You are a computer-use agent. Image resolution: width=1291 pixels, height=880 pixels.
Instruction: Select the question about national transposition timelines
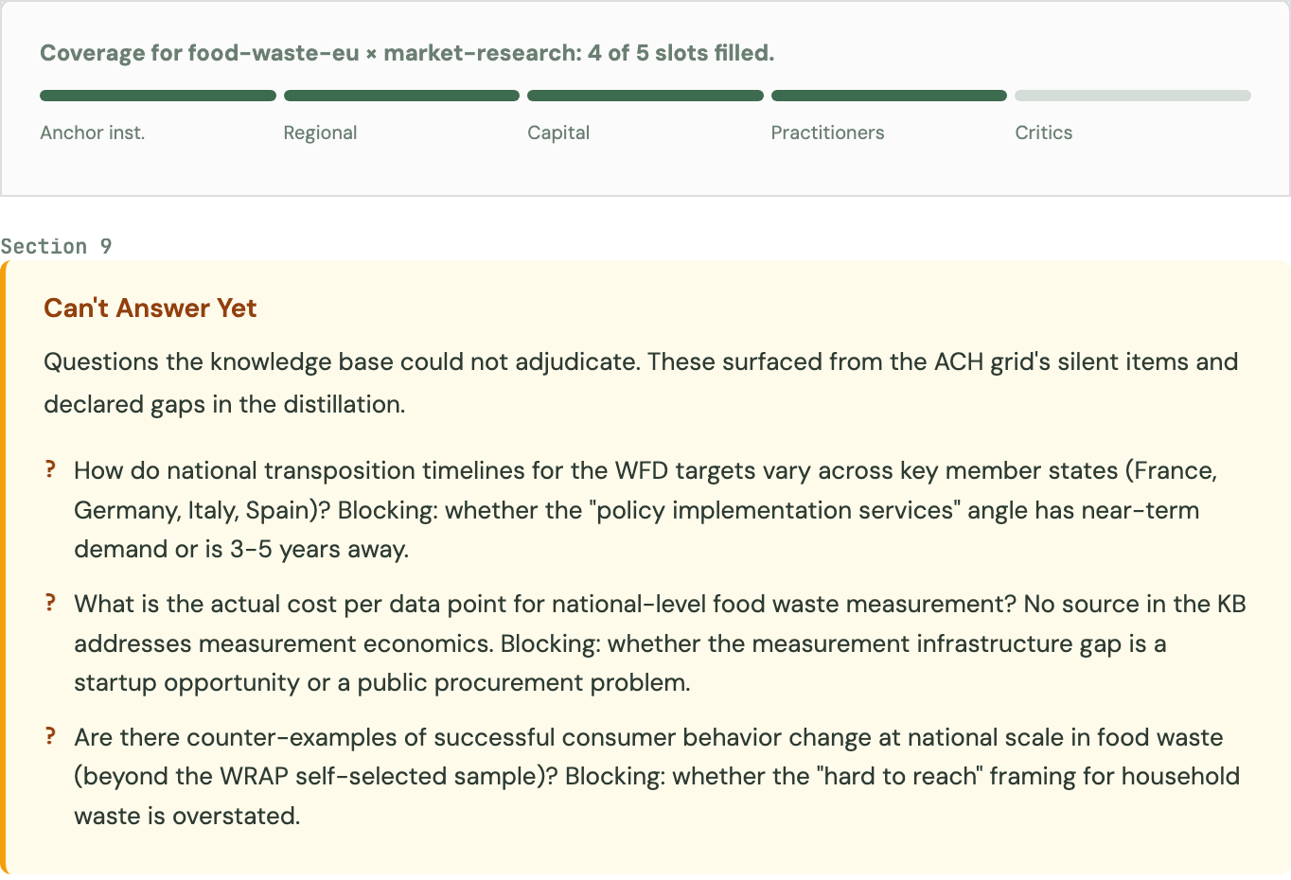coord(645,510)
